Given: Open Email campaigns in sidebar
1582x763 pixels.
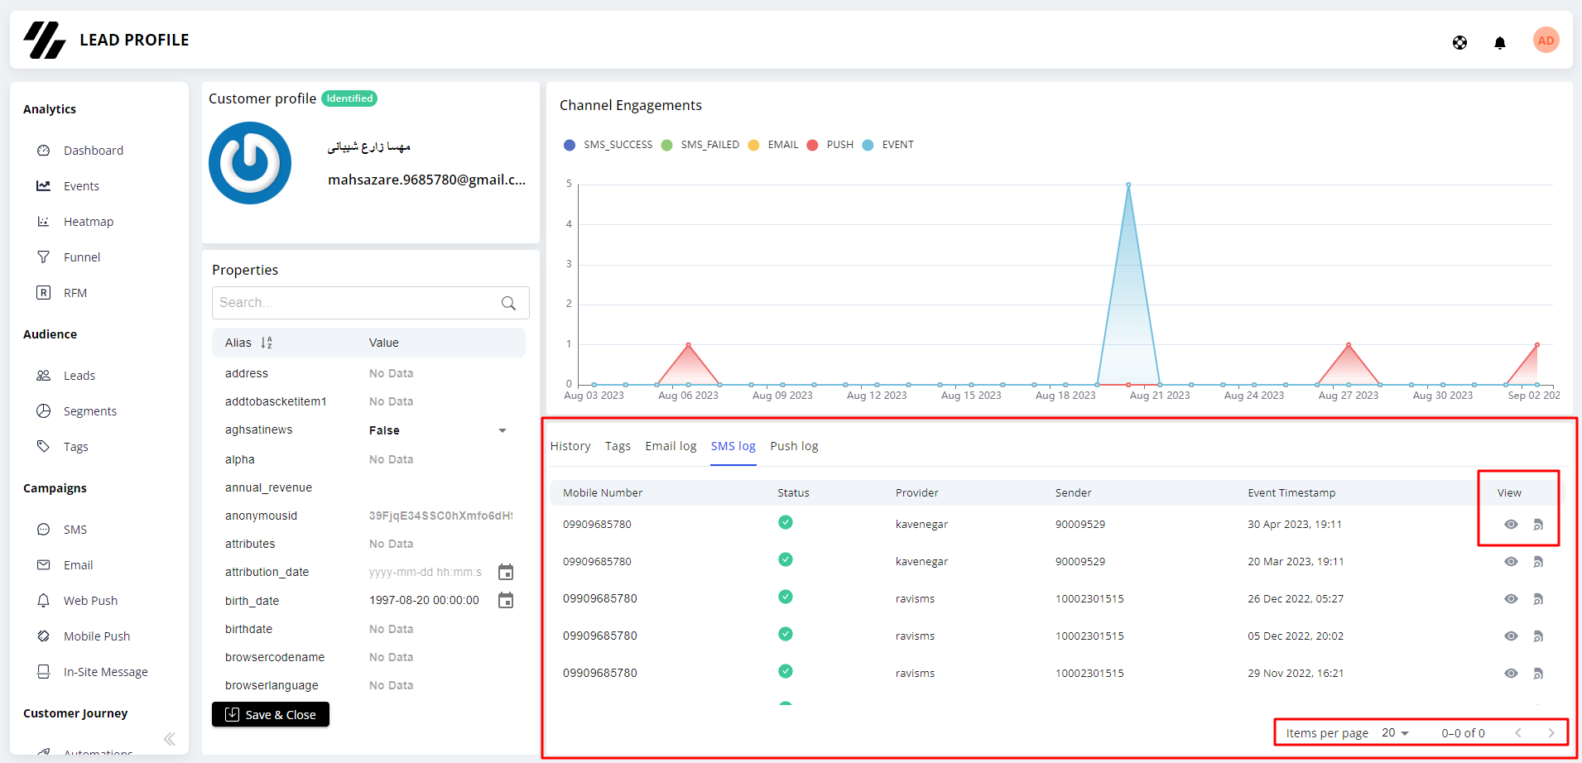Looking at the screenshot, I should click(78, 565).
